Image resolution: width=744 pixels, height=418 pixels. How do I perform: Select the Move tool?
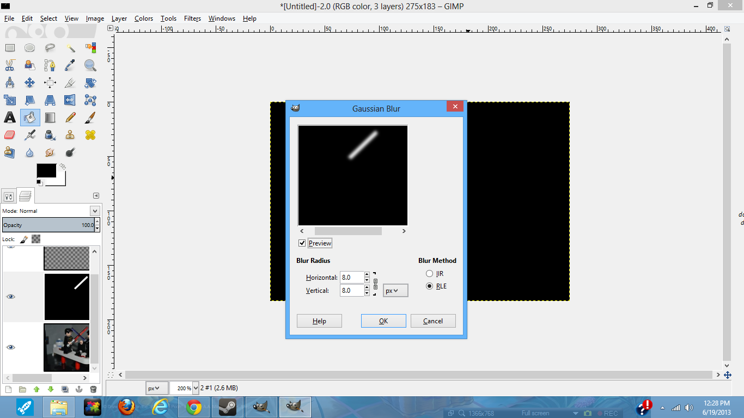[x=29, y=83]
